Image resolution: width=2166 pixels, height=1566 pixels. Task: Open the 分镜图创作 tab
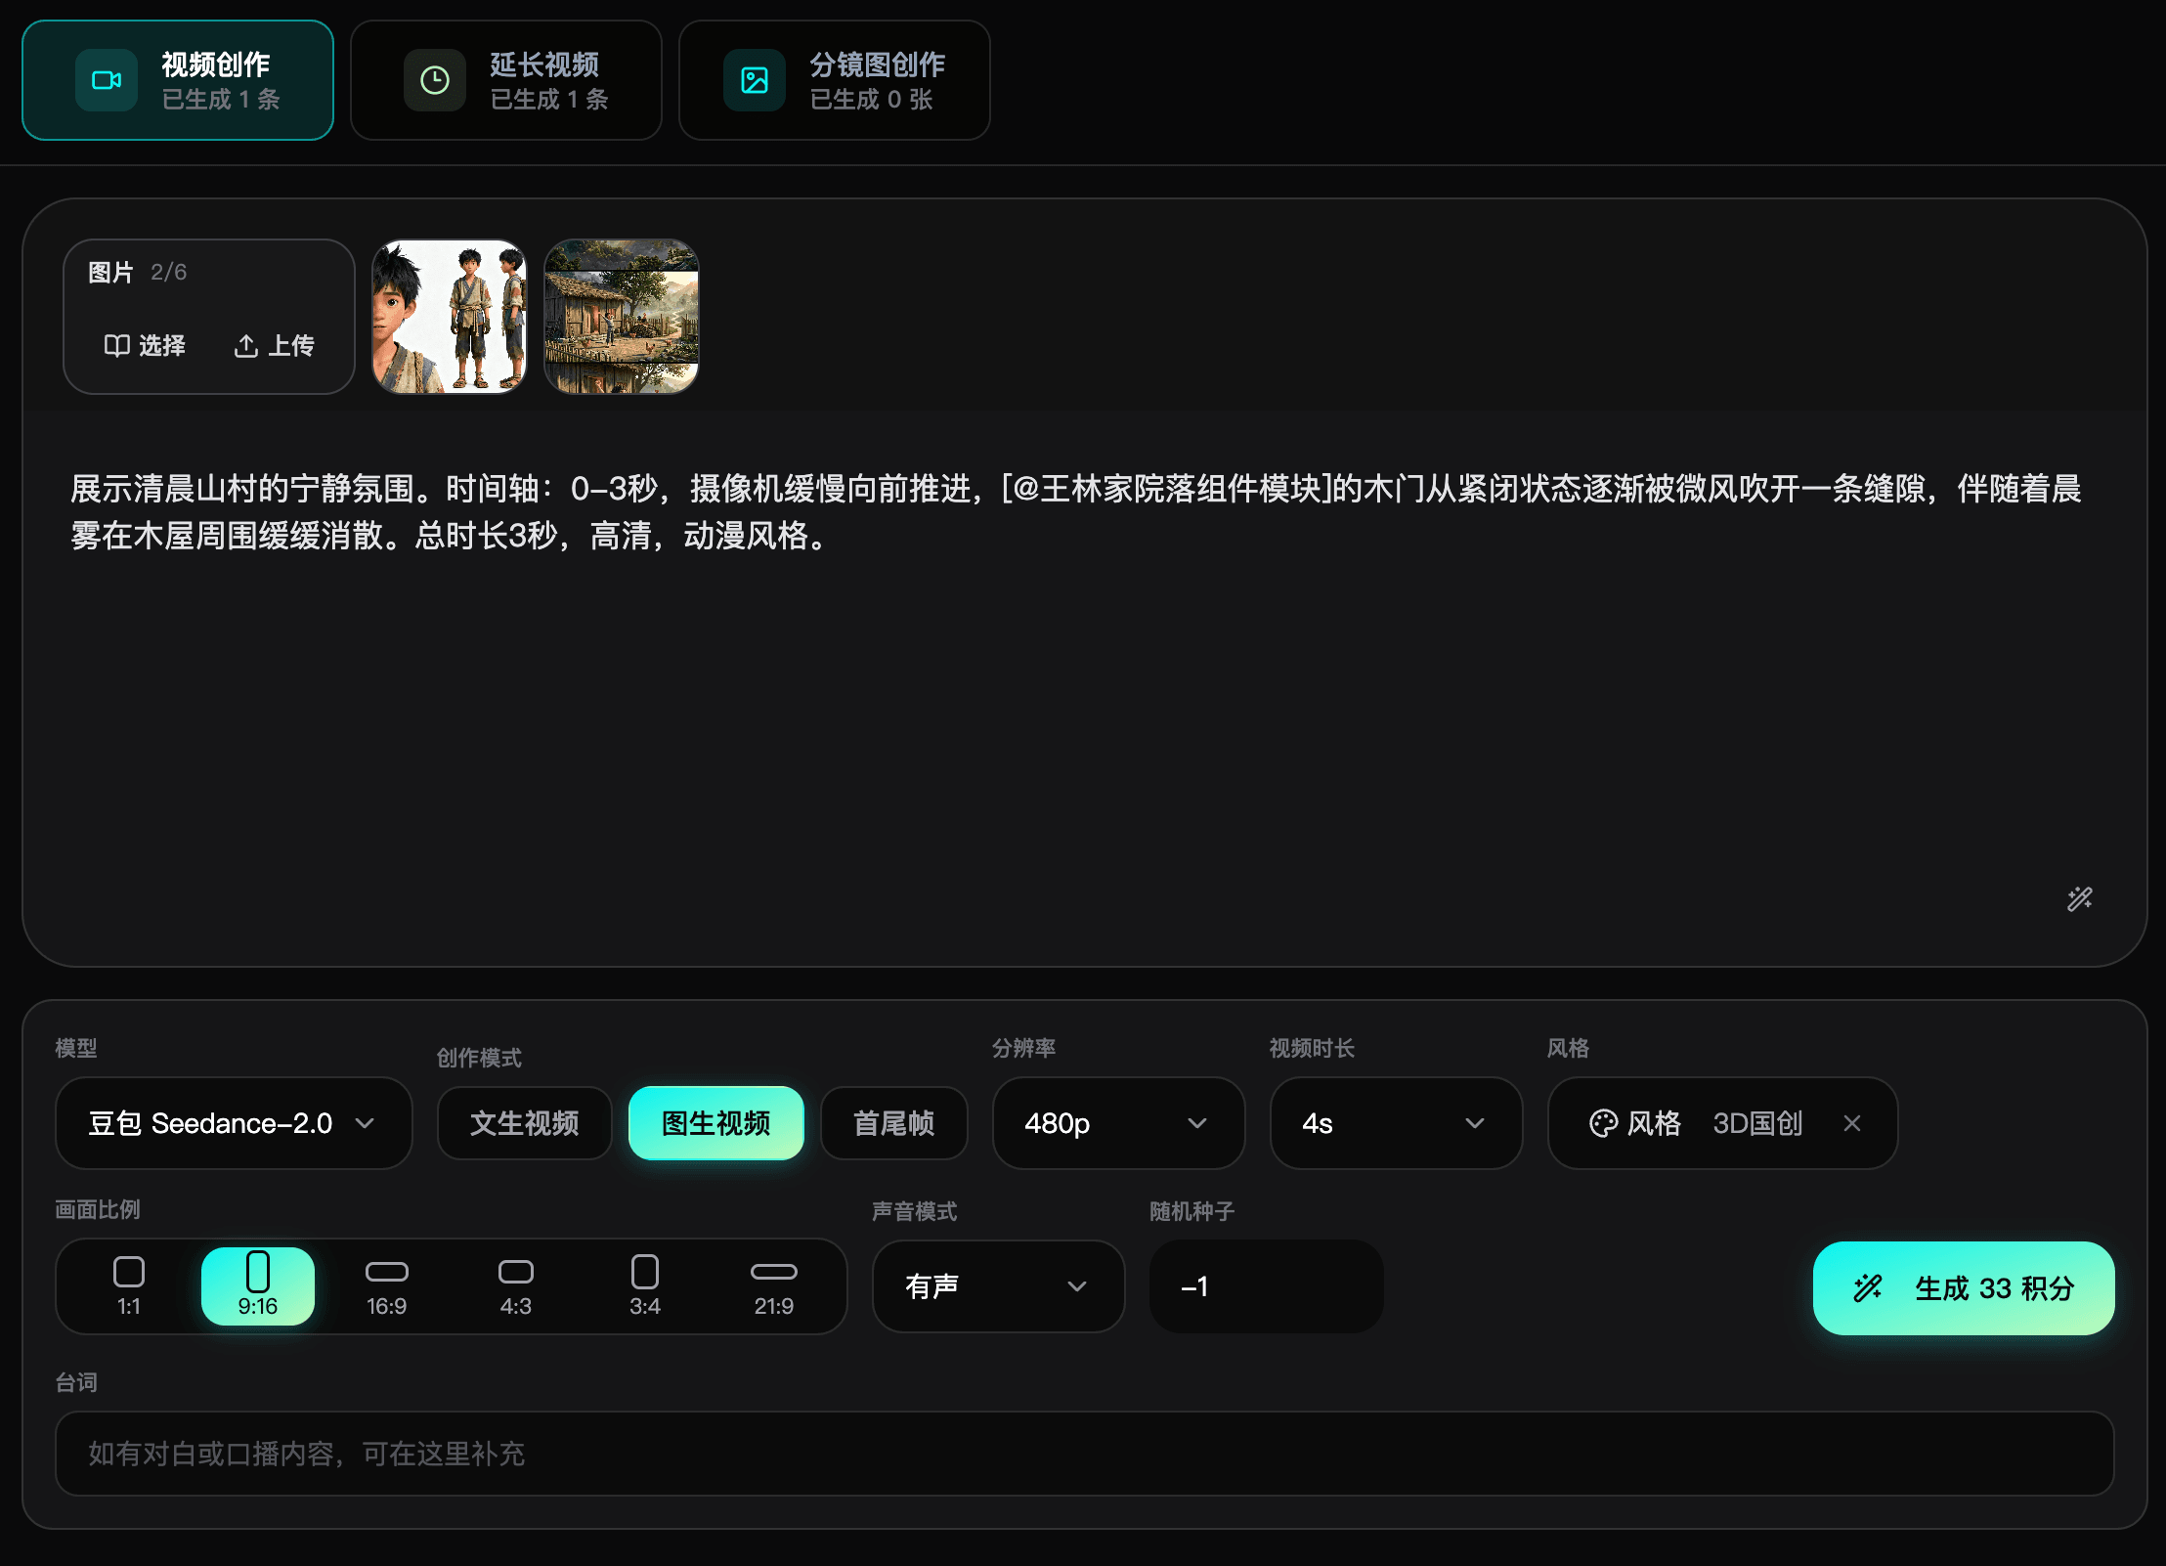[x=835, y=80]
